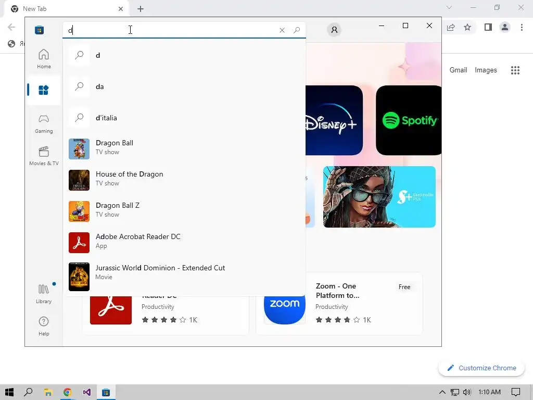533x400 pixels.
Task: Clear the search box text
Action: coord(282,30)
